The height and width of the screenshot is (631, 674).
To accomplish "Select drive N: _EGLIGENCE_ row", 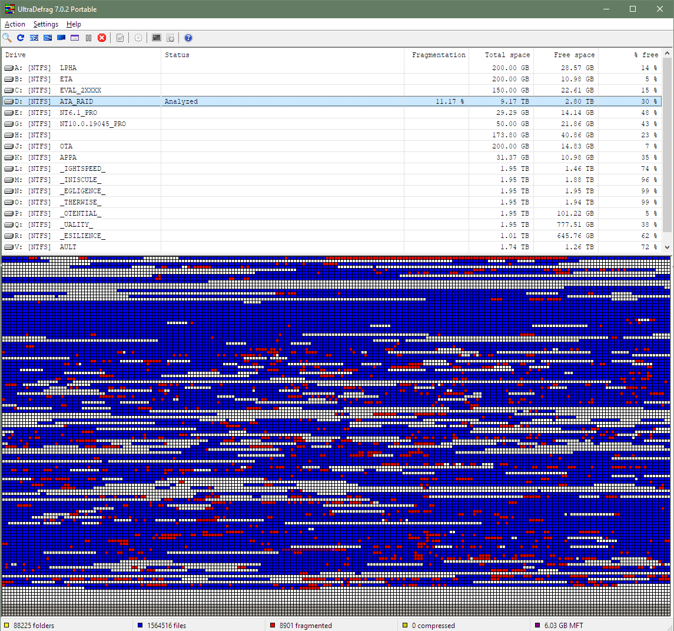I will [x=332, y=191].
